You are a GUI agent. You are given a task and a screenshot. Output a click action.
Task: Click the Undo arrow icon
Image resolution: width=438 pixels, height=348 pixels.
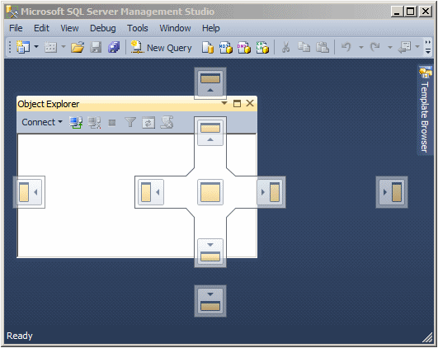[x=346, y=47]
